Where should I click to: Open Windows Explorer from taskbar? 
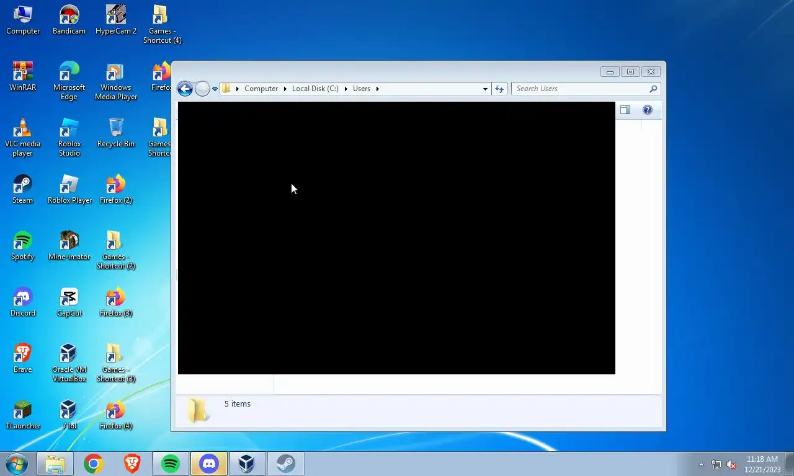coord(55,464)
